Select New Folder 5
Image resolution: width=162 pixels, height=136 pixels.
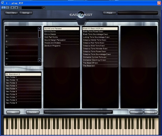[x=23, y=91]
